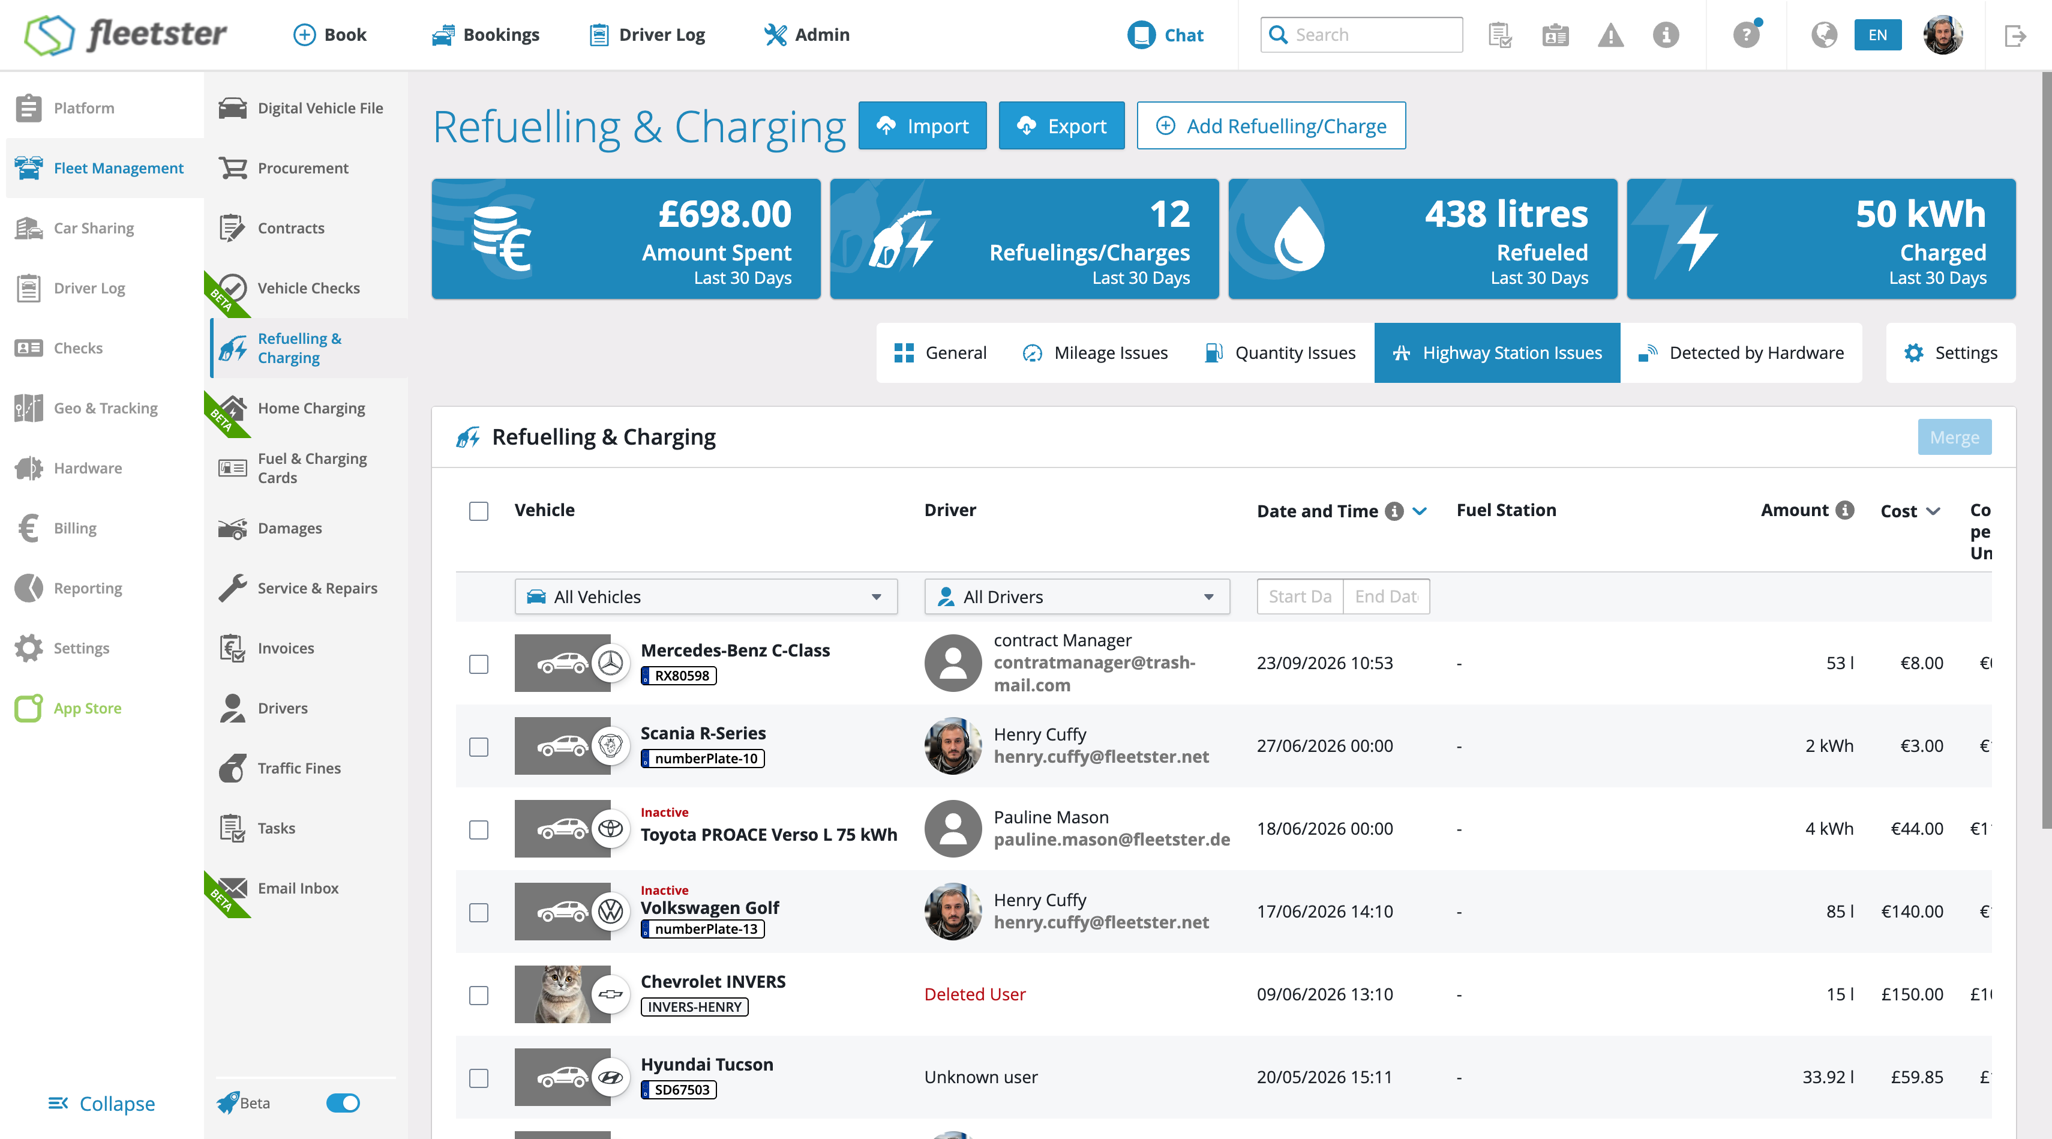Image resolution: width=2052 pixels, height=1139 pixels.
Task: Click the globe icon near language
Action: point(1823,35)
